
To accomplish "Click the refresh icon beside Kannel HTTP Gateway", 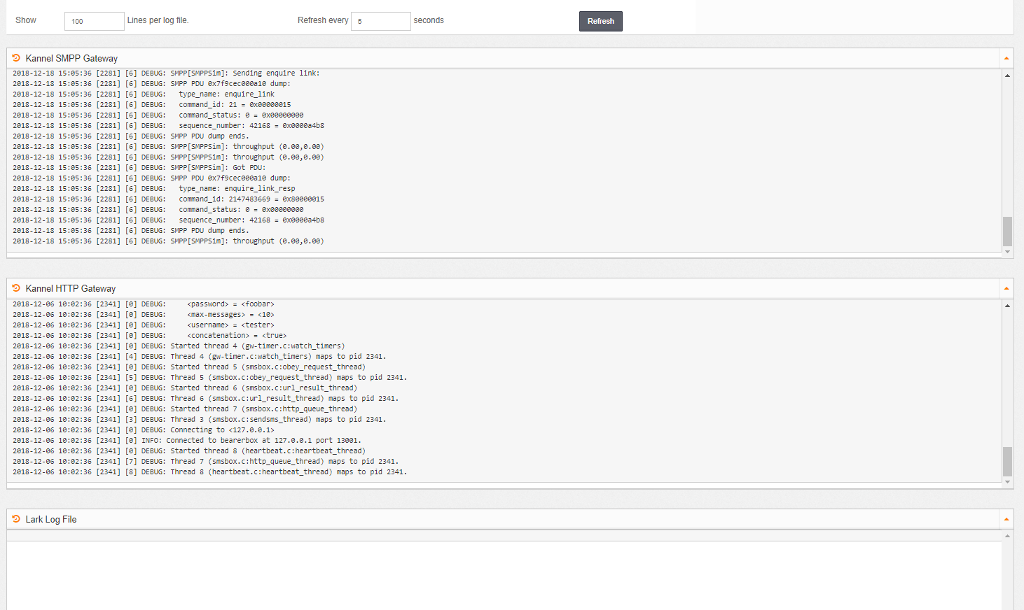I will (x=16, y=288).
